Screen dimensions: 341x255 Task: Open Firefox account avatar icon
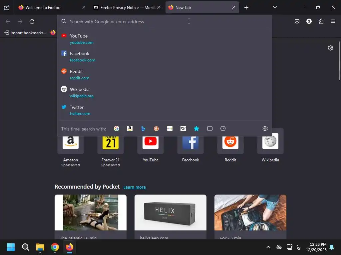[309, 21]
